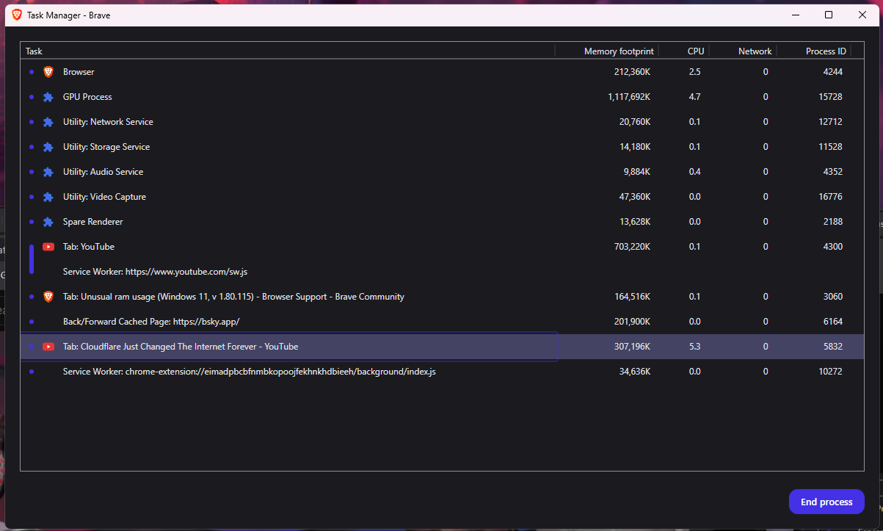Screen dimensions: 883x531
Task: Click the 212,360K memory value
Action: 632,72
